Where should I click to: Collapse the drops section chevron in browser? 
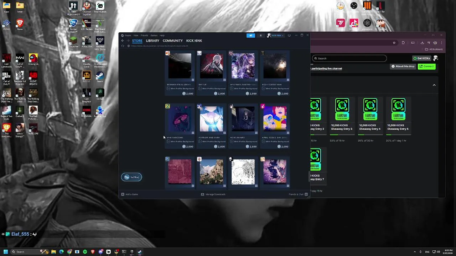(434, 85)
